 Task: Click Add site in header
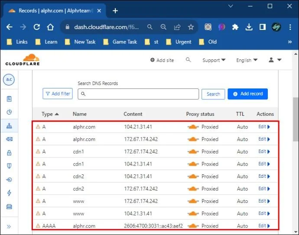162,60
